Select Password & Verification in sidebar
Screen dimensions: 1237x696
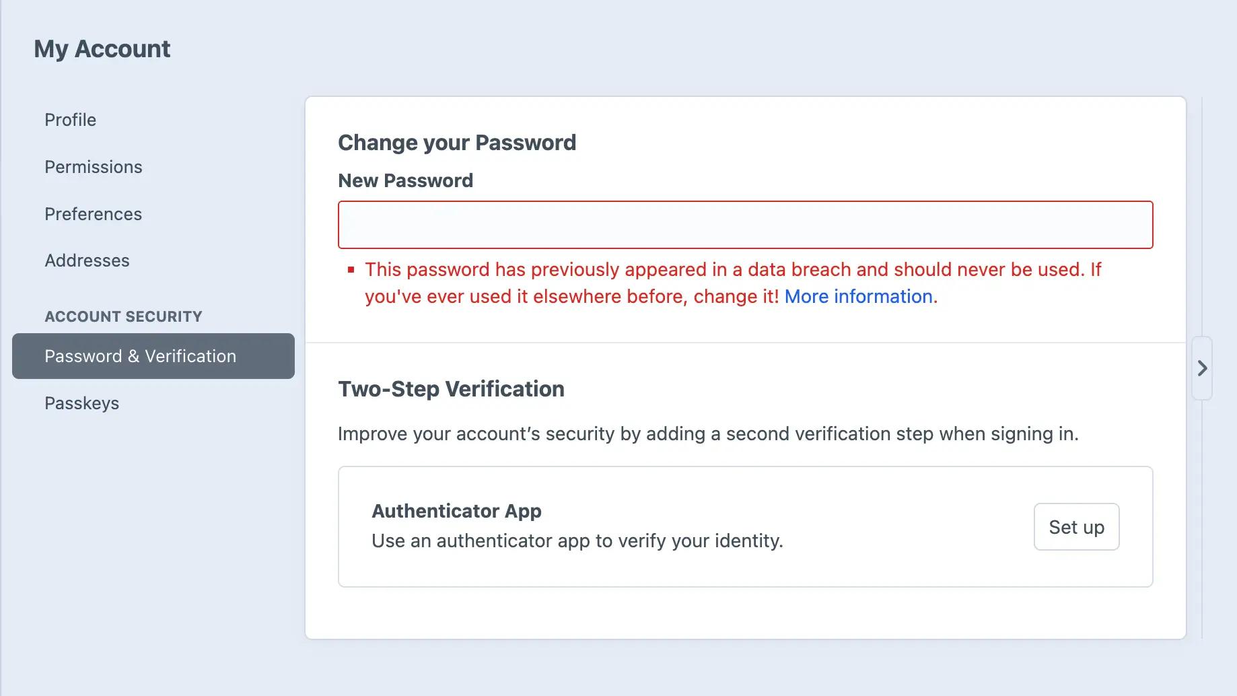coord(140,356)
